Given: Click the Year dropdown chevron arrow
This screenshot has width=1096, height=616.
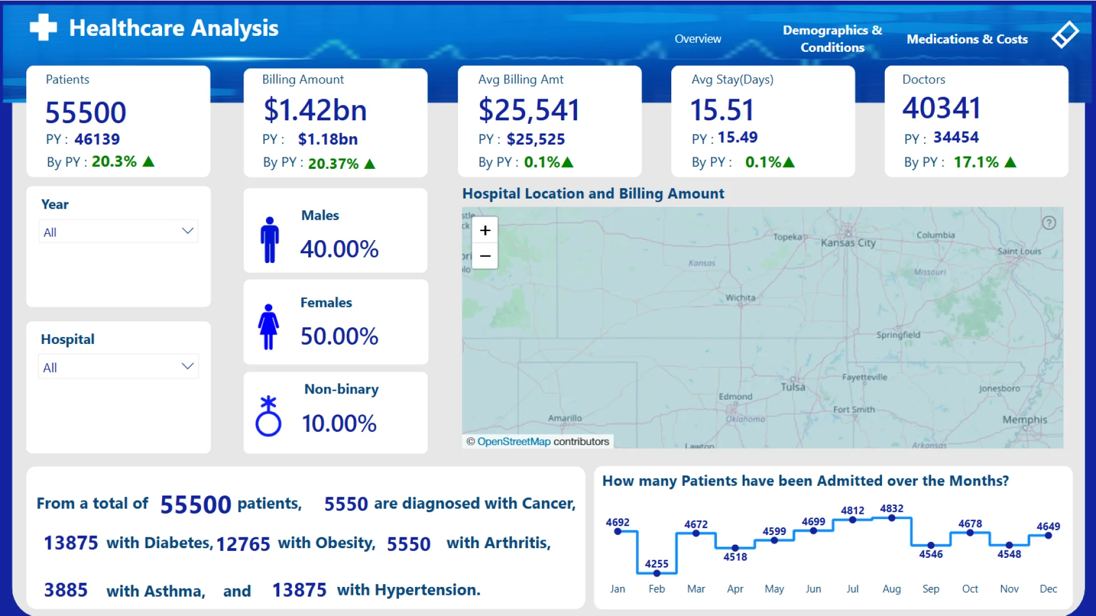Looking at the screenshot, I should pyautogui.click(x=187, y=231).
